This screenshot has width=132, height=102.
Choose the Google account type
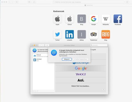(x=81, y=68)
